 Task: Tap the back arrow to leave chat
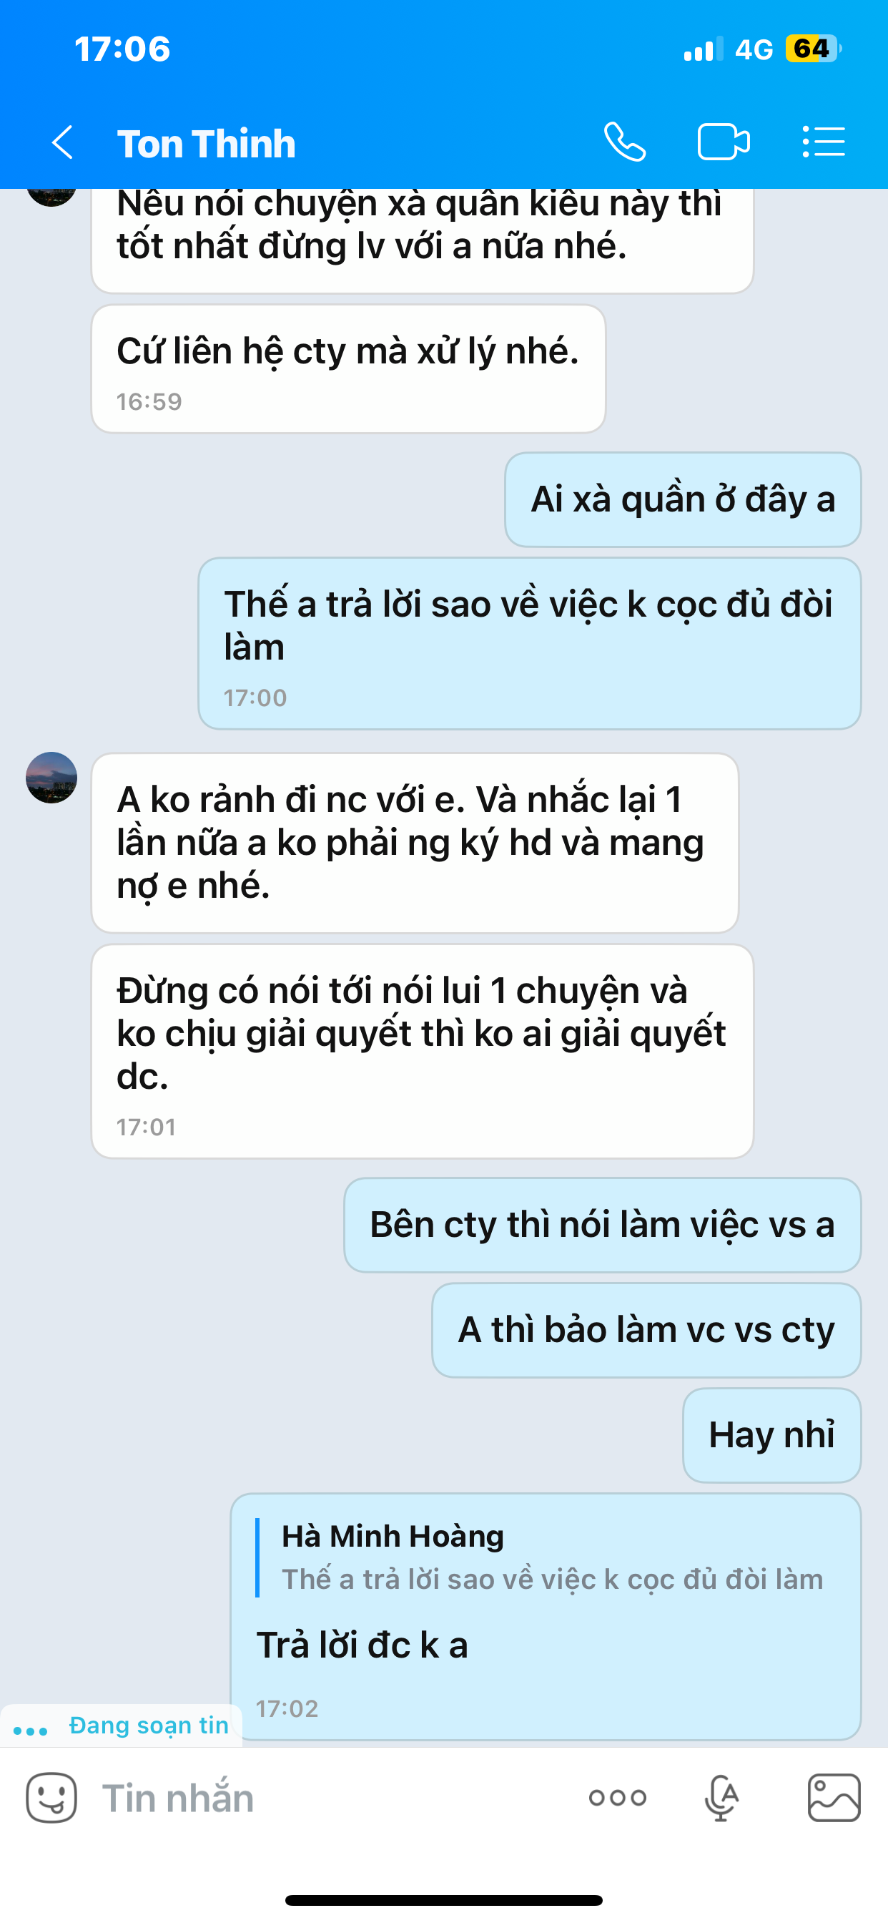pos(63,142)
